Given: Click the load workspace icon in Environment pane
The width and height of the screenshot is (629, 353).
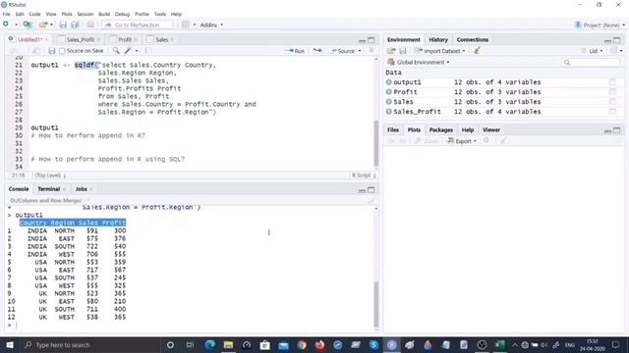Looking at the screenshot, I should tap(391, 51).
